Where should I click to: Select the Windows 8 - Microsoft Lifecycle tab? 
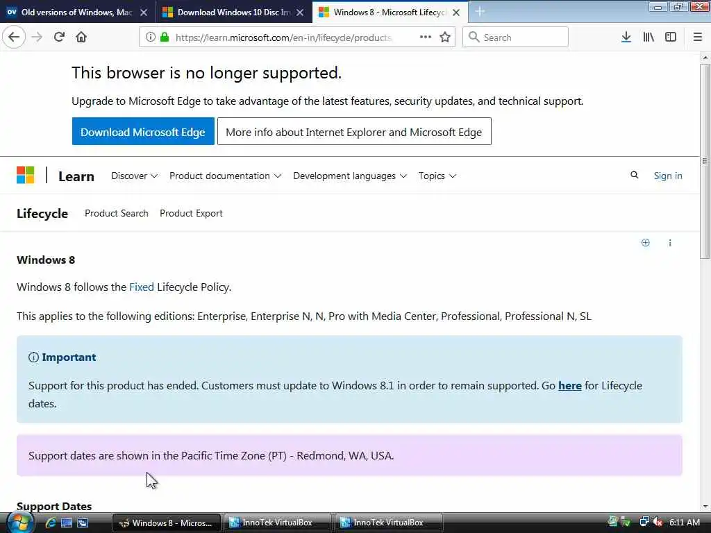[x=390, y=12]
